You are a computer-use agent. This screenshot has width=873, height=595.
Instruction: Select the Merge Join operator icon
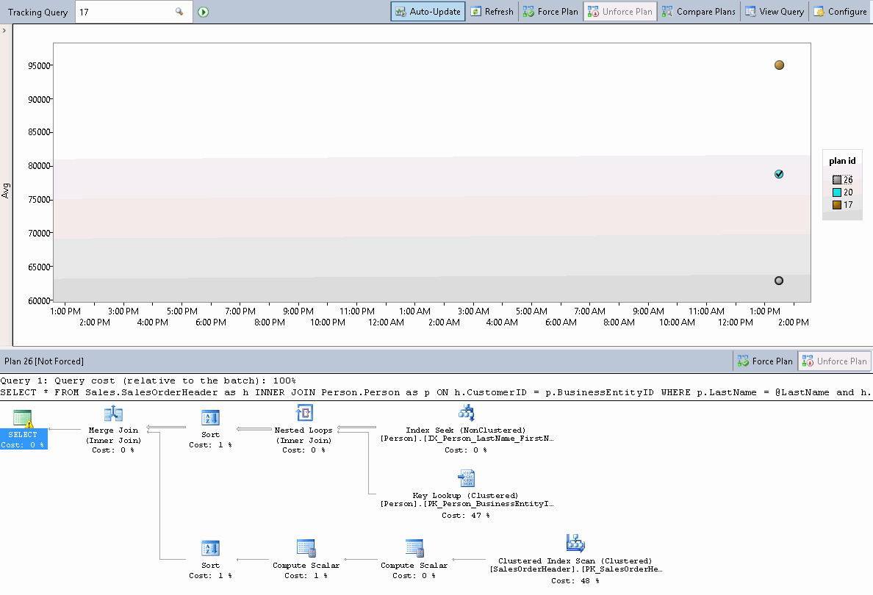tap(112, 413)
